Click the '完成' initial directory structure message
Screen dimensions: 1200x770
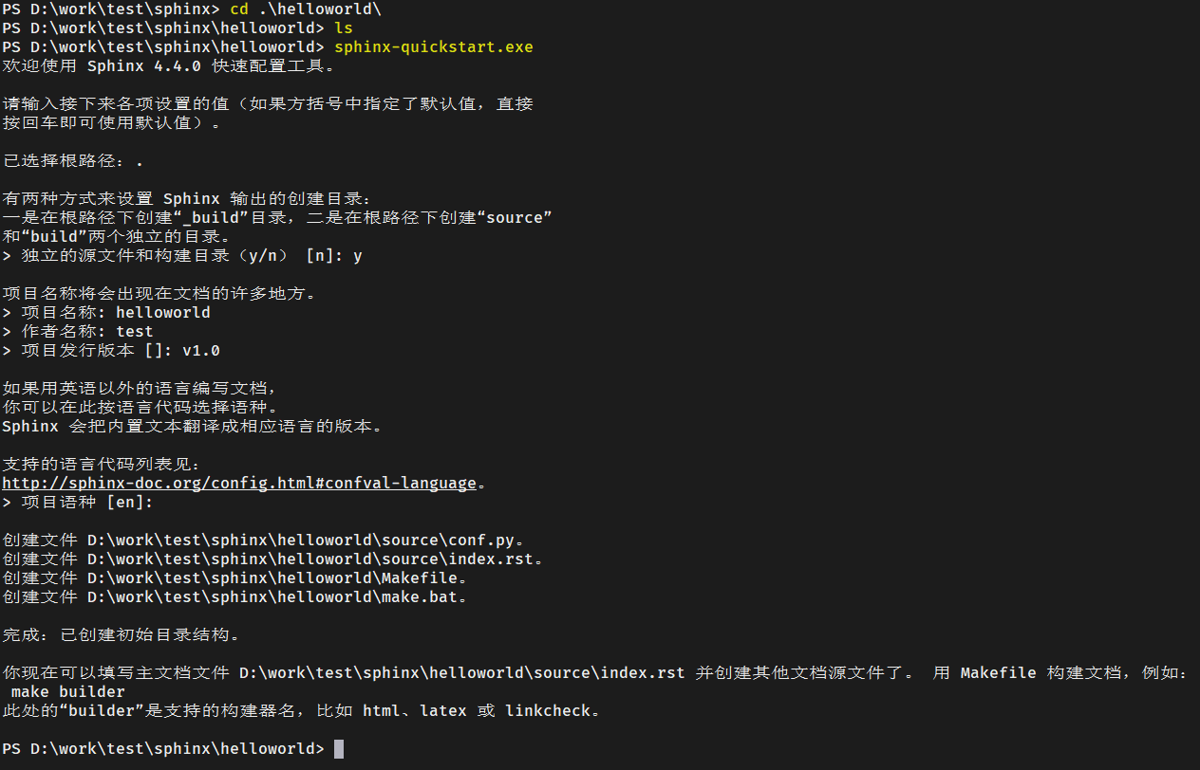tap(121, 635)
